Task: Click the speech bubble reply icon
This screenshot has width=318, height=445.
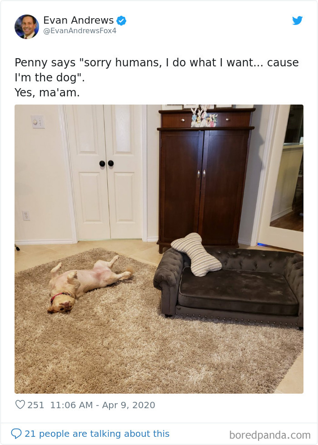Action: [x=16, y=433]
